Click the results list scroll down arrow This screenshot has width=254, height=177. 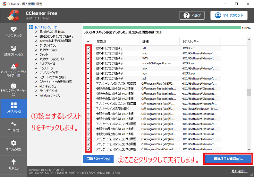249,150
